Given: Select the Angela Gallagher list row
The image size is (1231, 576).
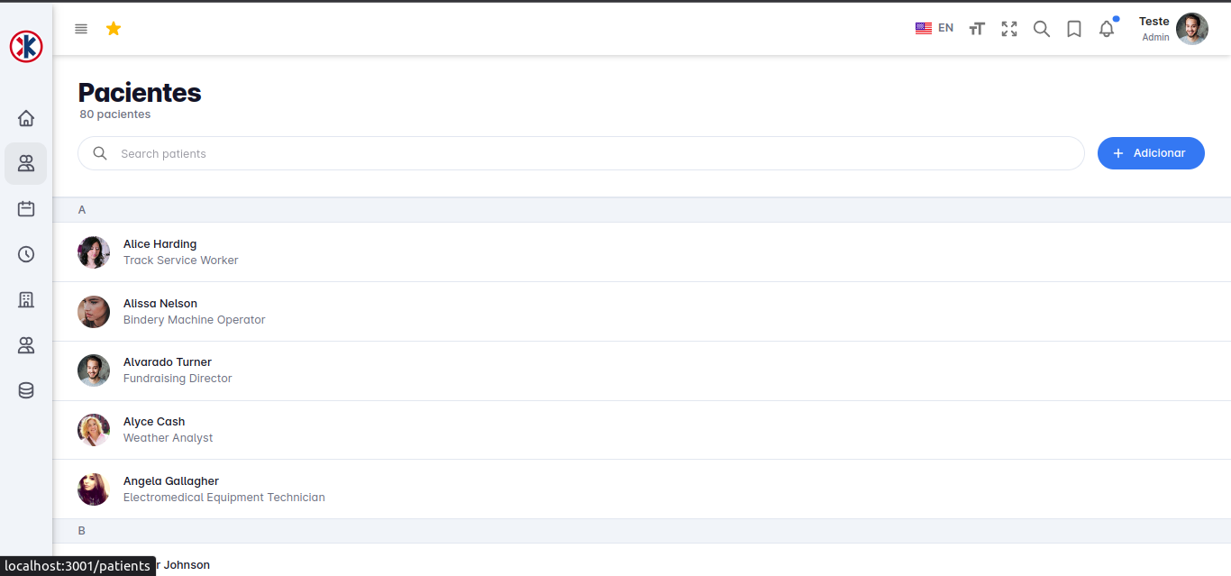Looking at the screenshot, I should click(x=631, y=489).
